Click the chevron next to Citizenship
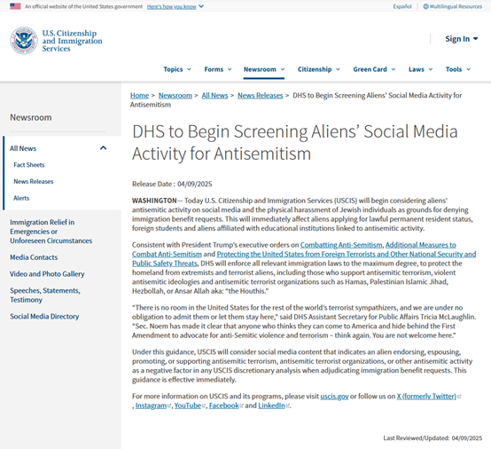Screen dimensions: 491x449 tap(338, 69)
